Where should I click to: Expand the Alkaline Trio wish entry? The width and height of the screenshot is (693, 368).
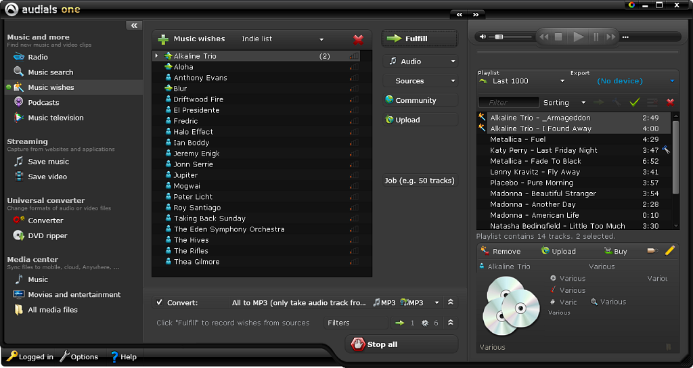click(156, 56)
